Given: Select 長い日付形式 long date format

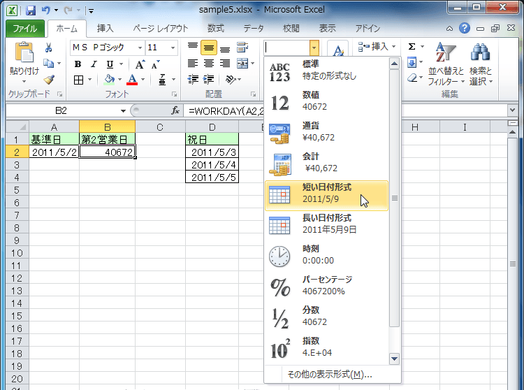Looking at the screenshot, I should [x=326, y=224].
